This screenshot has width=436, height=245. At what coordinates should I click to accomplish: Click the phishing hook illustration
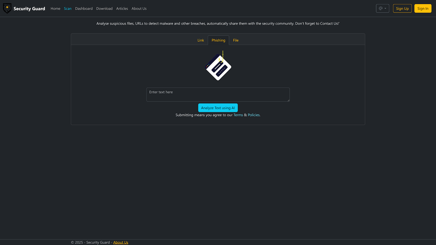pos(218,66)
